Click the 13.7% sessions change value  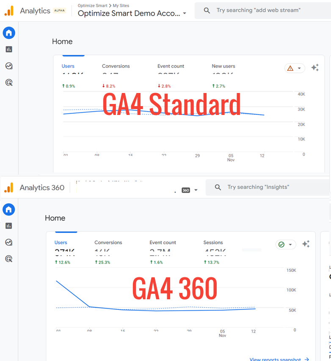(x=212, y=262)
